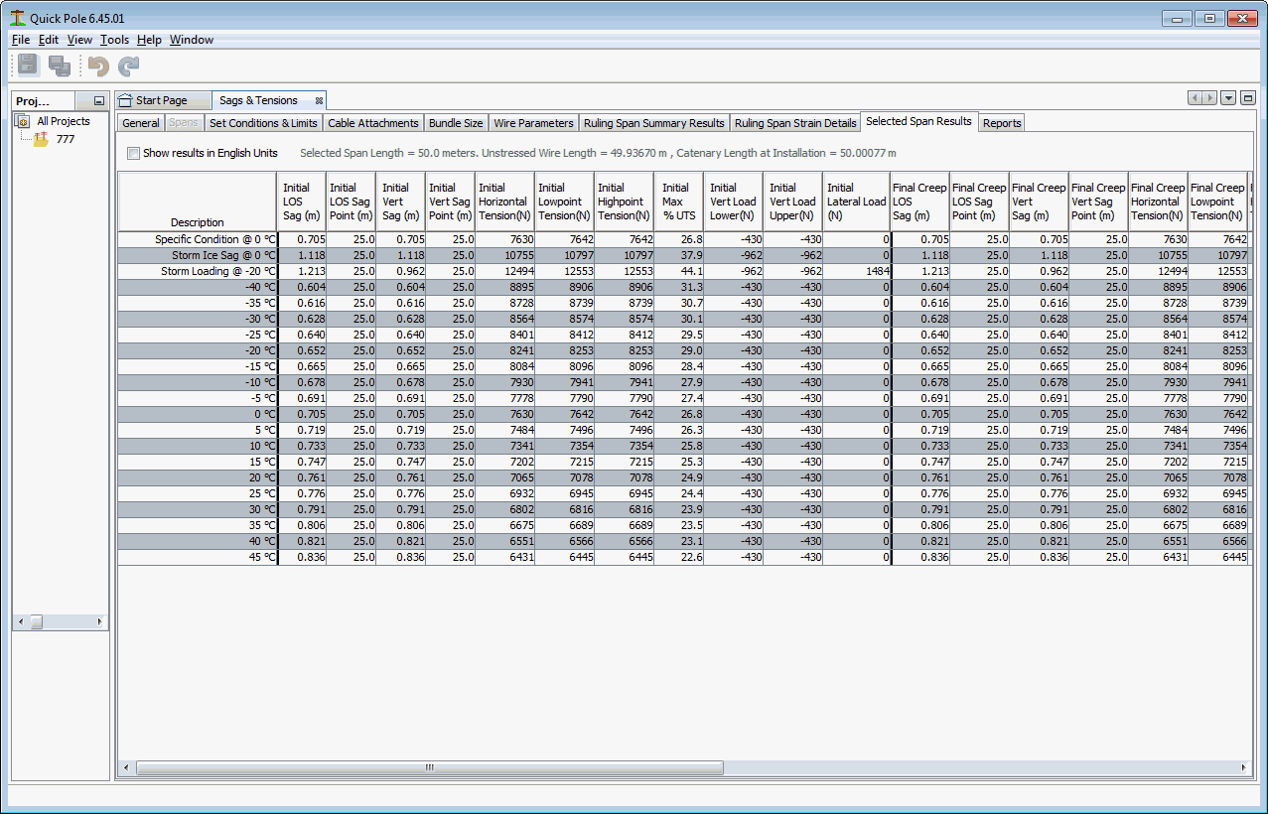Click the Initial LOS Sag (m) column header

pyautogui.click(x=302, y=203)
